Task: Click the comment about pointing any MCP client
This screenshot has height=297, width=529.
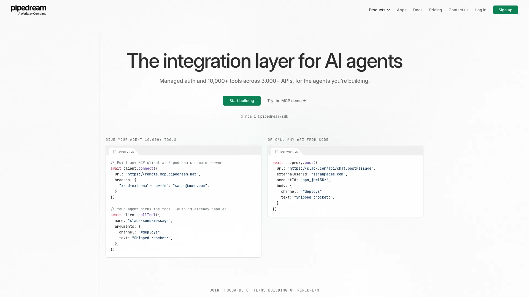Action: (x=166, y=163)
